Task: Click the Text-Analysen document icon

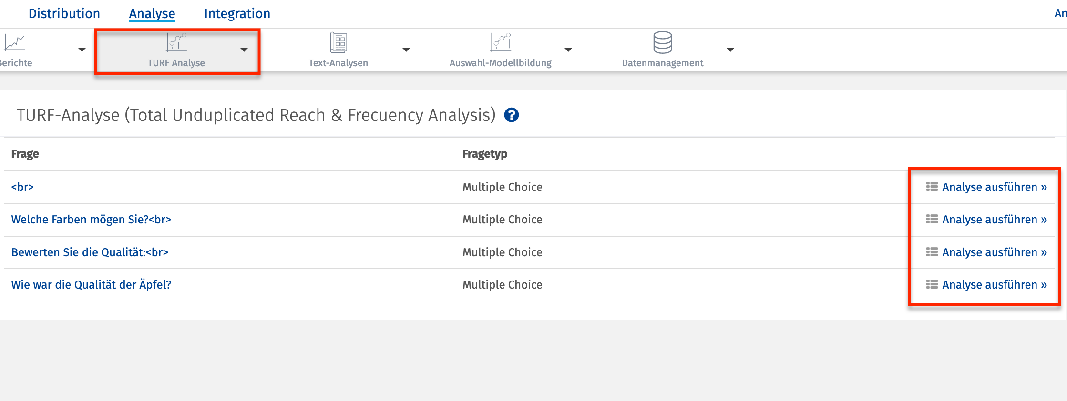Action: pos(339,42)
